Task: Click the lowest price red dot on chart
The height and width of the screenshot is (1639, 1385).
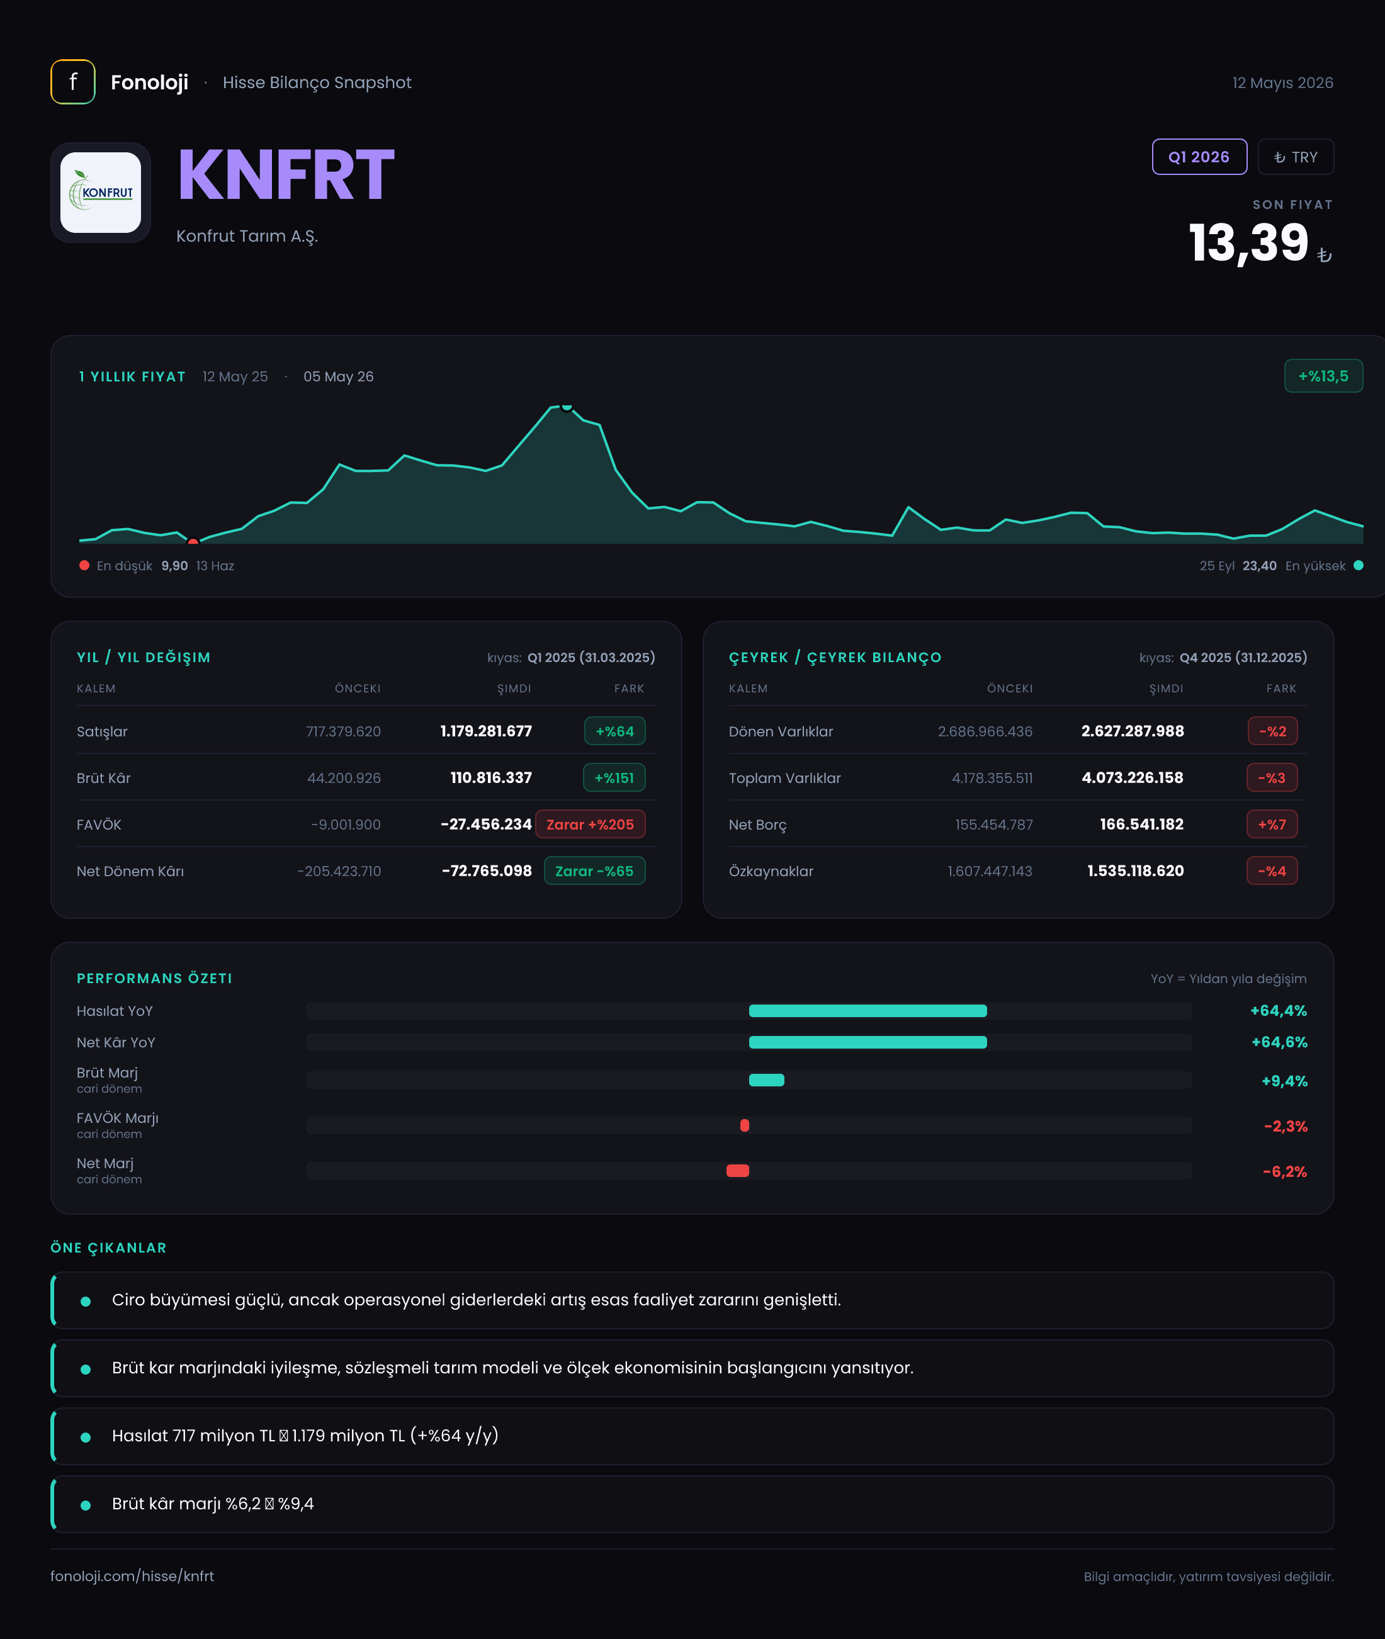Action: coord(193,542)
